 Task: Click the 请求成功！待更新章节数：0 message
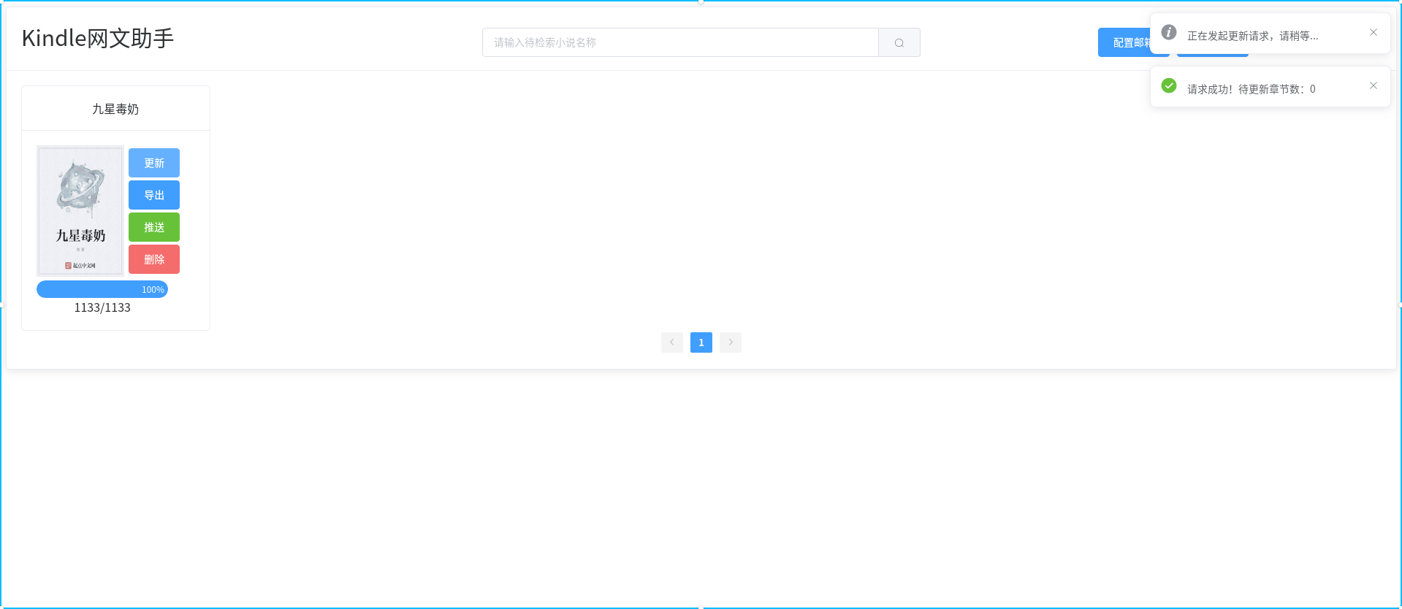tap(1251, 89)
